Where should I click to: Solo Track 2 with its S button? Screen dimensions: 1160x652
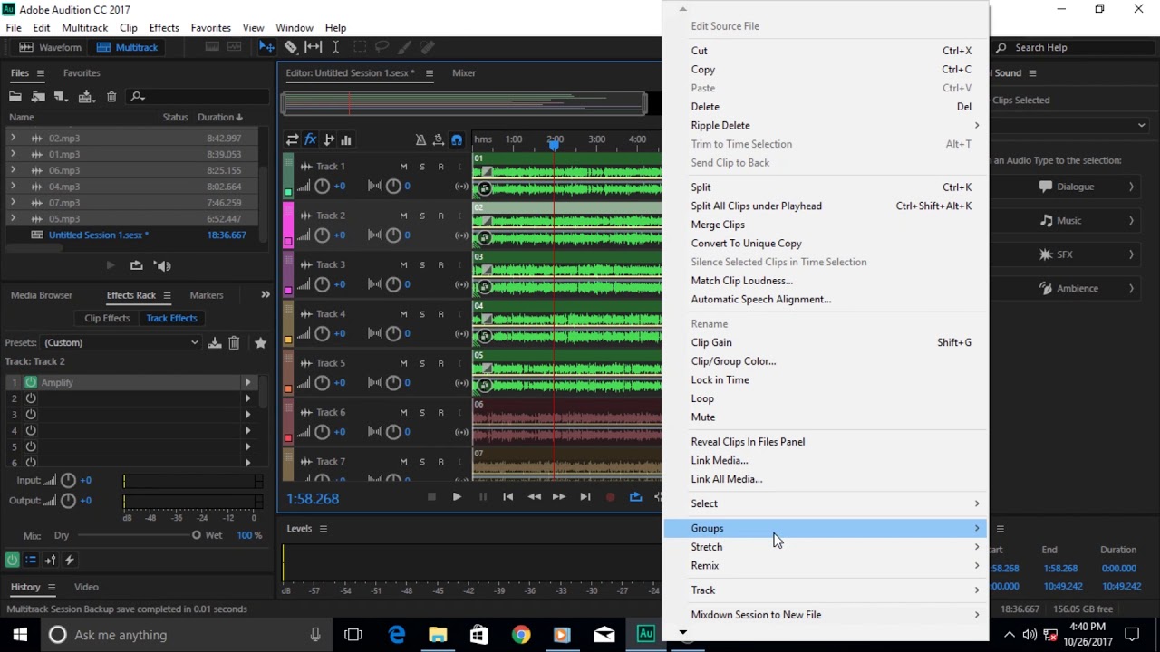click(422, 216)
